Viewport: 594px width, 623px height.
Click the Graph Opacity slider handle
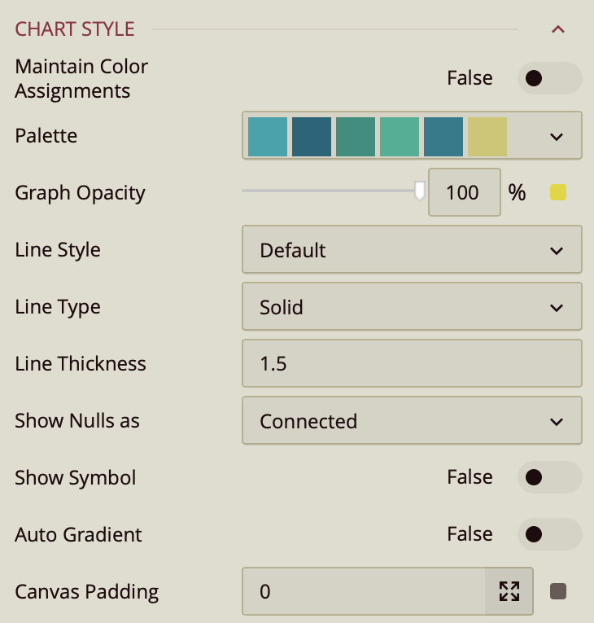[420, 191]
